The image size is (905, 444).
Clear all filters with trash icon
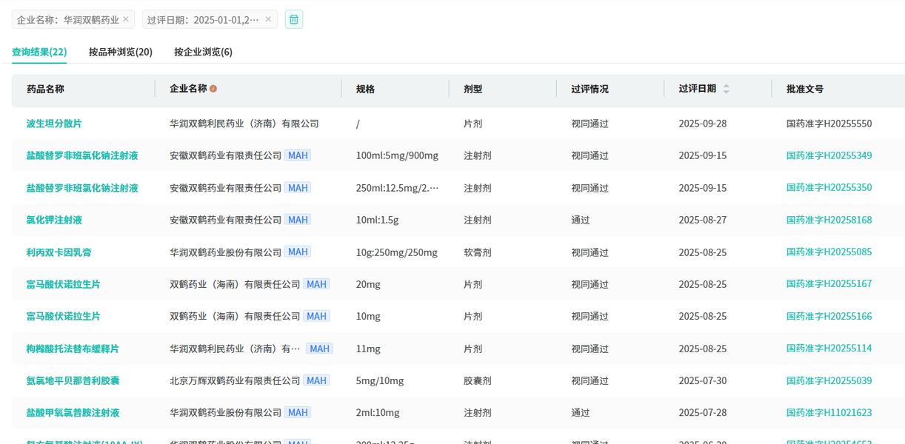(294, 19)
